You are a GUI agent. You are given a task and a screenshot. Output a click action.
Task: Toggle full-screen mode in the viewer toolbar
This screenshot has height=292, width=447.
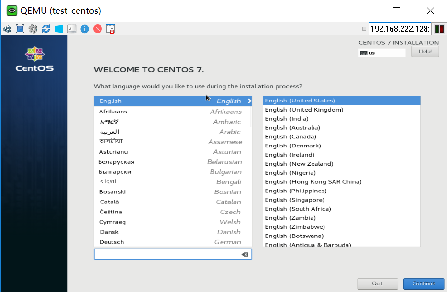(19, 29)
